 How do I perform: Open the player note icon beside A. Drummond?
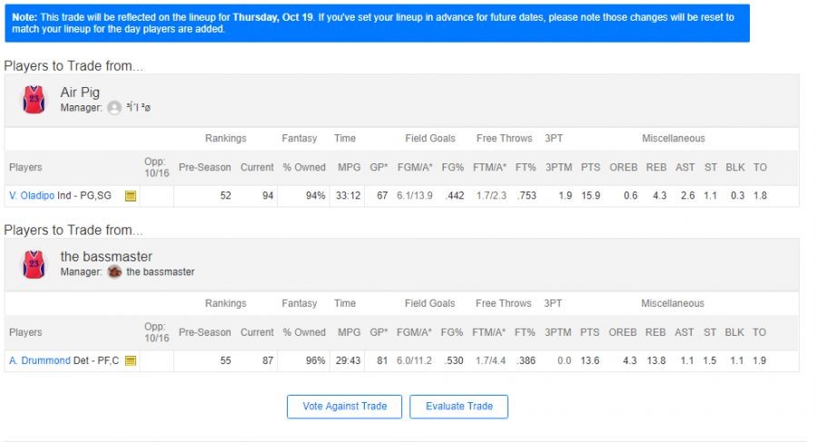pyautogui.click(x=131, y=361)
